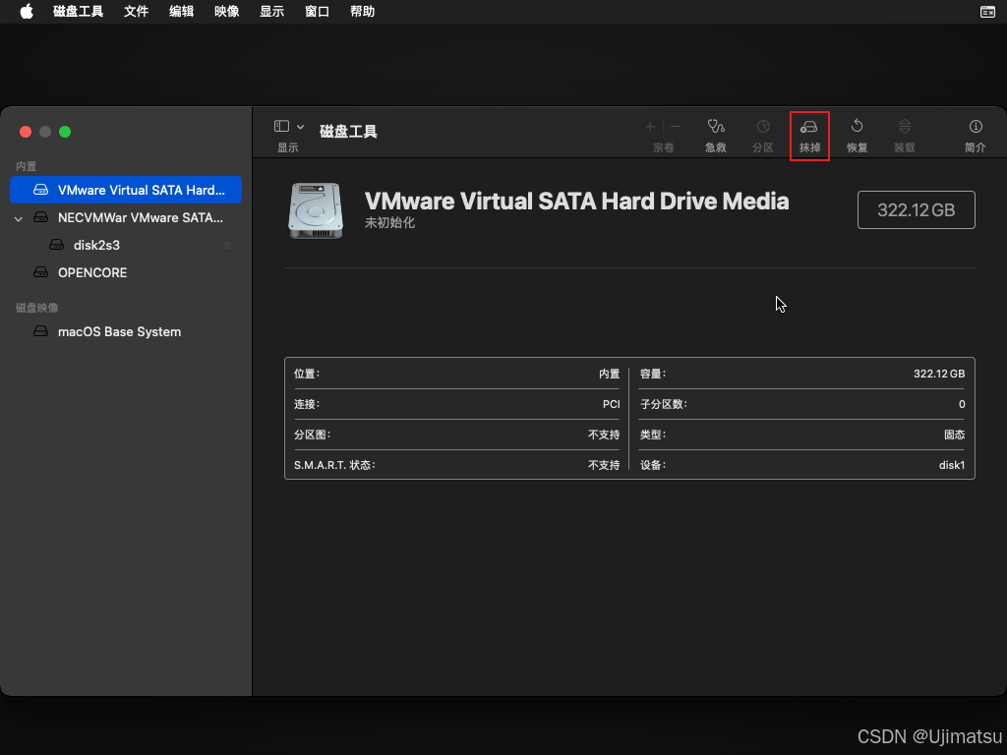Click the 子分区数 label

click(x=664, y=404)
